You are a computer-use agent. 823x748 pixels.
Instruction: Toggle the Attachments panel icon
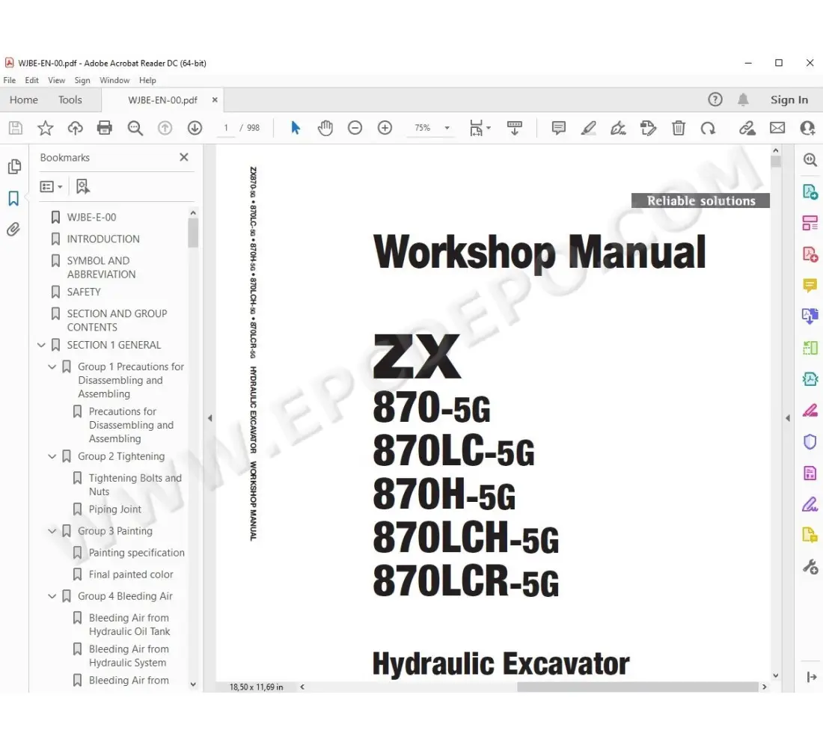(x=14, y=229)
